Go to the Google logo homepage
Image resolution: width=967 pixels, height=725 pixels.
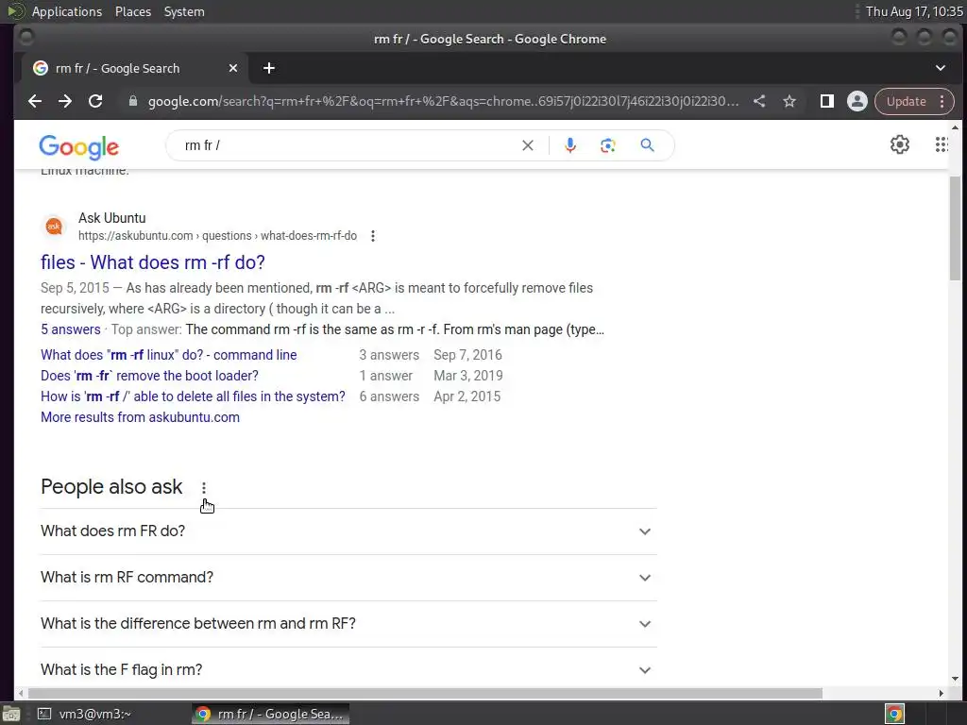coord(78,146)
